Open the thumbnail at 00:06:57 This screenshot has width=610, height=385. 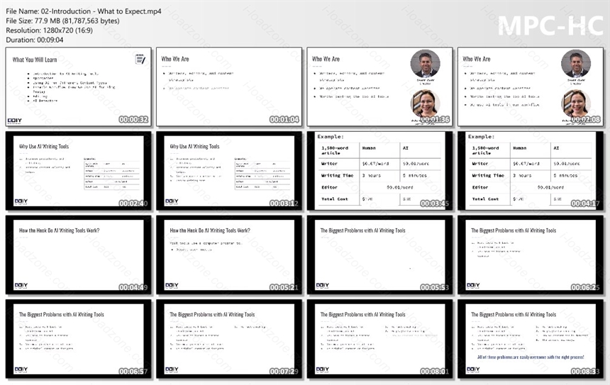[79, 339]
